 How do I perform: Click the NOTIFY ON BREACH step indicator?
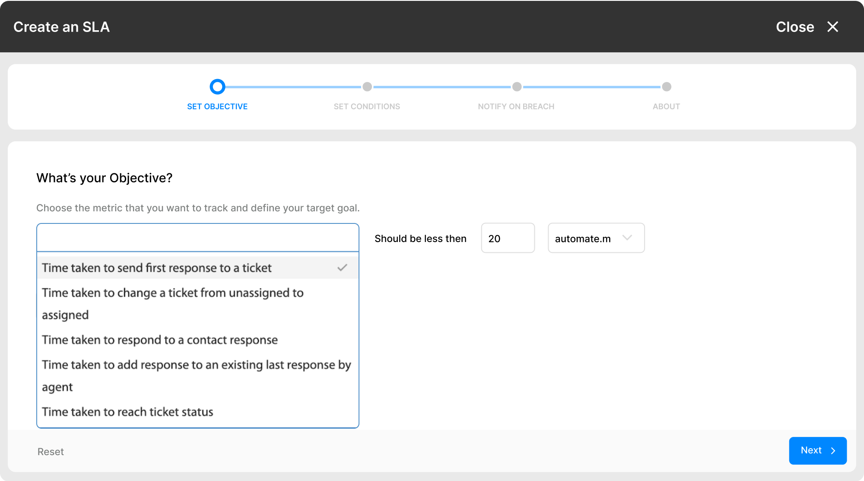point(515,87)
